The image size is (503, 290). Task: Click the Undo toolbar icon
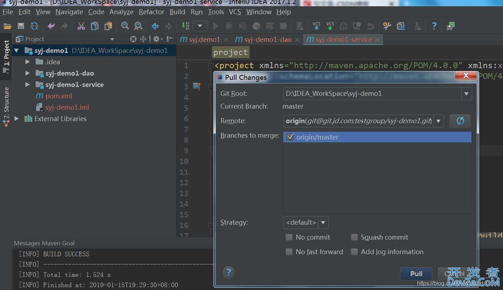[51, 26]
